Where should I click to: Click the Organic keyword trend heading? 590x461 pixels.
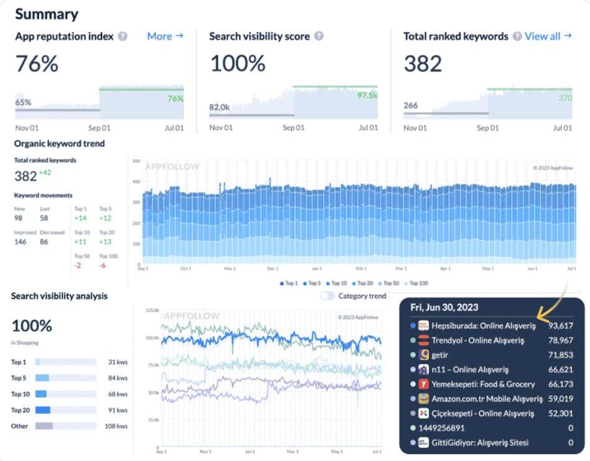pyautogui.click(x=60, y=144)
